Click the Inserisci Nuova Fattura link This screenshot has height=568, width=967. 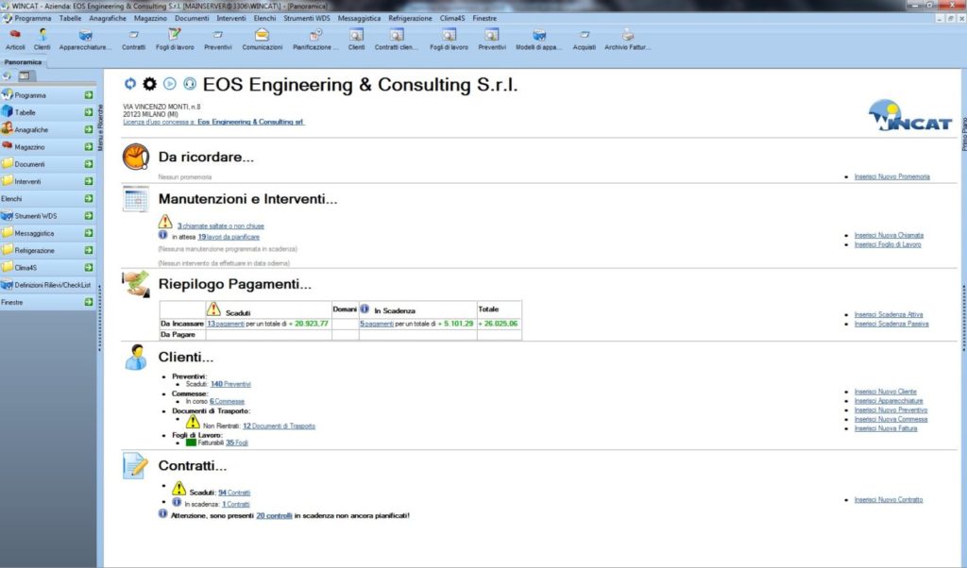(x=886, y=428)
